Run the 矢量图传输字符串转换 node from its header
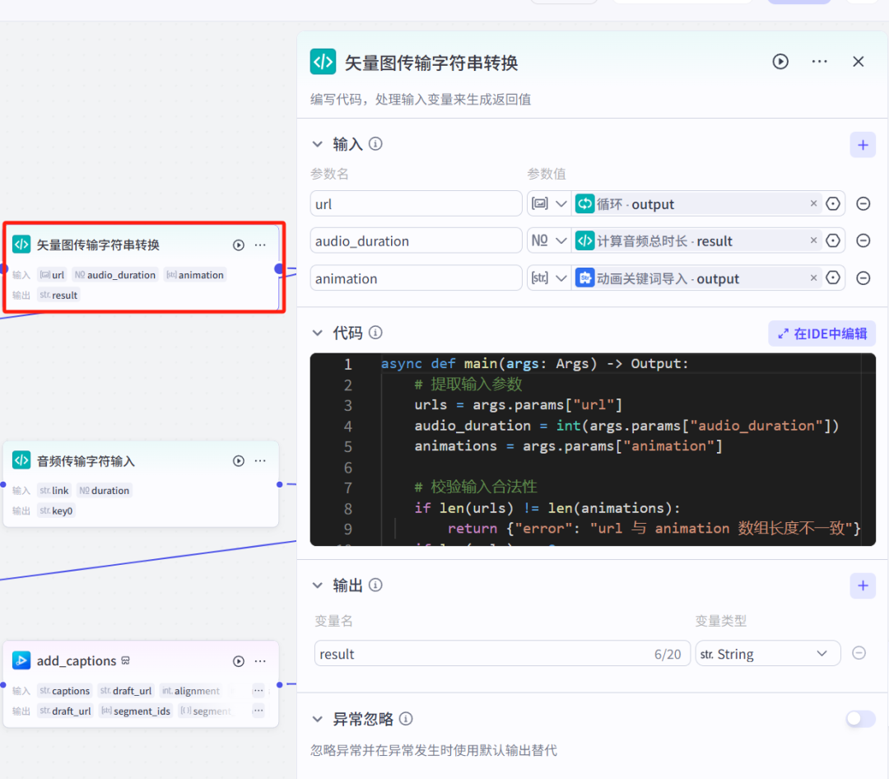 click(x=780, y=62)
